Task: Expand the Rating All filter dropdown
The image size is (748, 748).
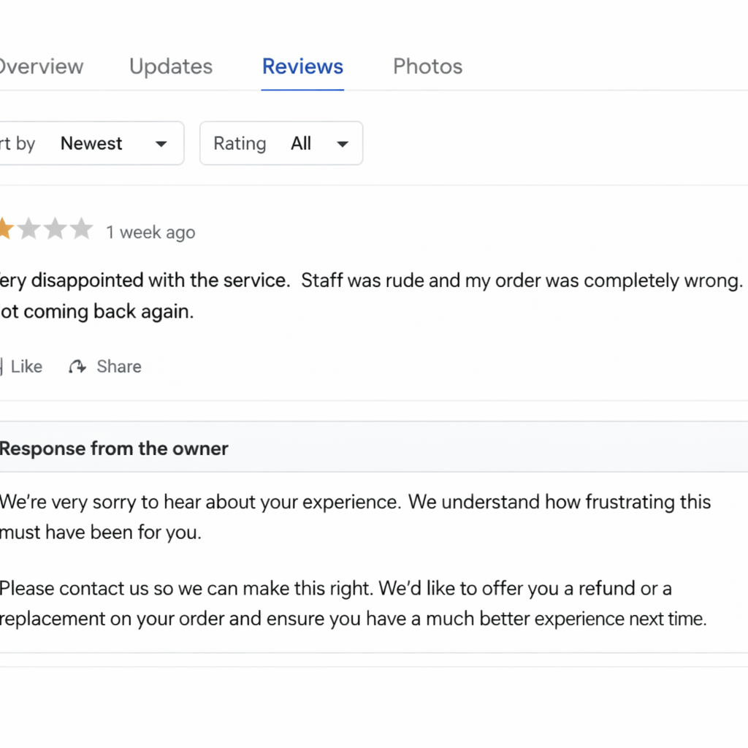Action: (x=280, y=143)
